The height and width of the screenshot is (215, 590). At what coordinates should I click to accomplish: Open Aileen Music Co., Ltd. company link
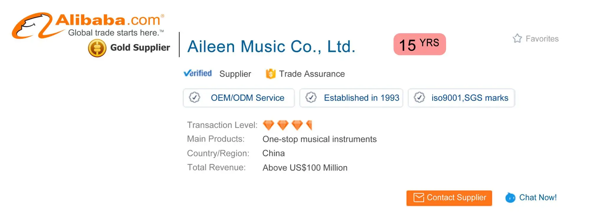coord(271,46)
